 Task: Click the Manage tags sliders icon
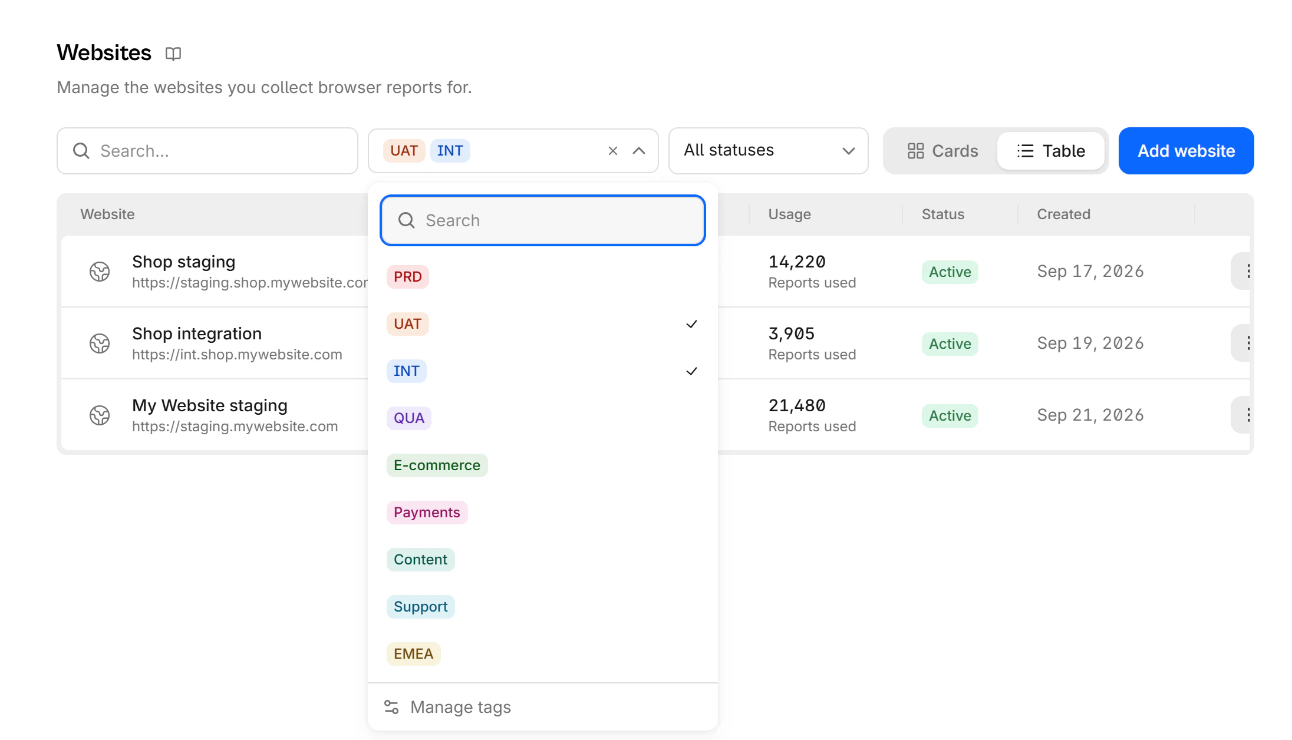click(x=391, y=707)
